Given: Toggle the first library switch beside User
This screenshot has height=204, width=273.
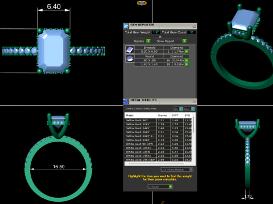Looking at the screenshot, I should pos(181,109).
